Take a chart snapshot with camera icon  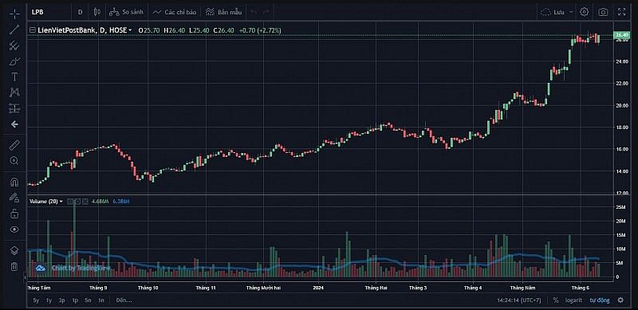tap(603, 12)
